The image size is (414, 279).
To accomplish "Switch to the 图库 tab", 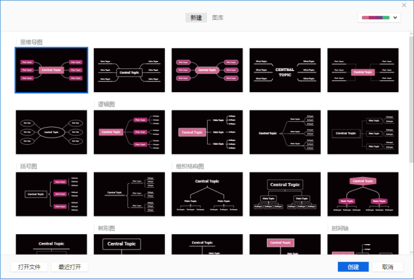I will [x=218, y=18].
